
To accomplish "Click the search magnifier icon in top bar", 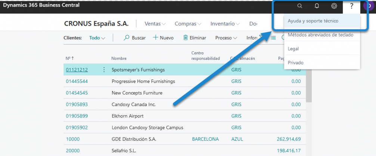I will (299, 6).
